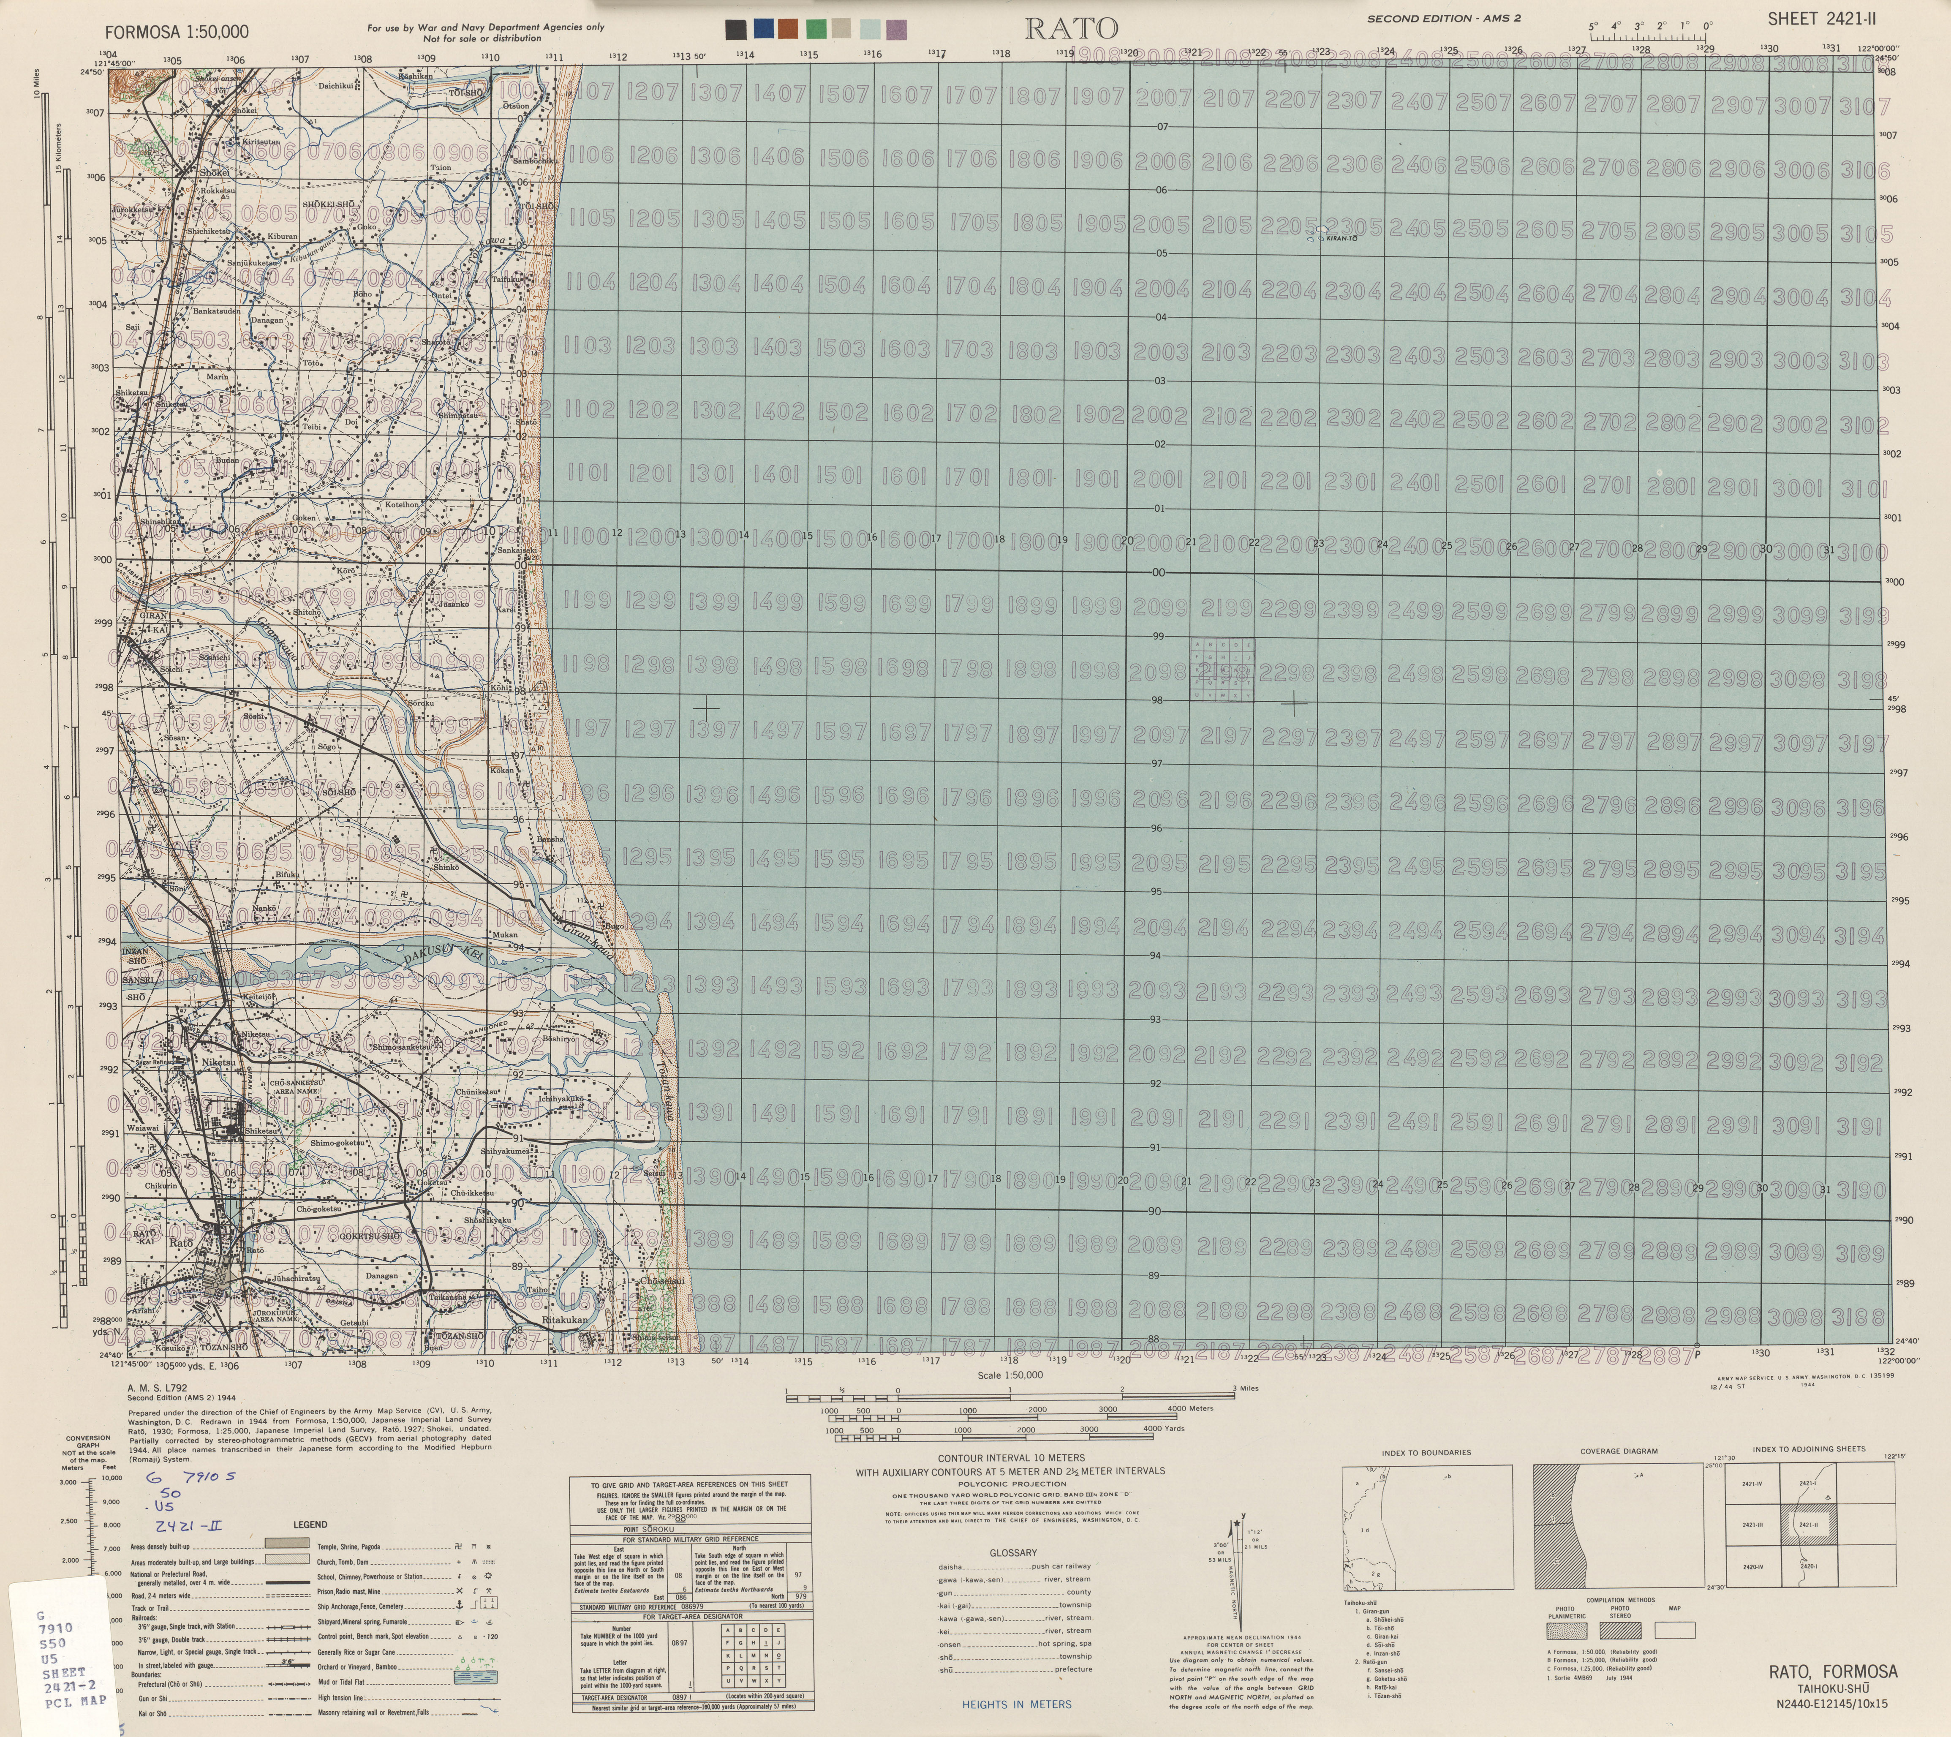Click the Mud or Tidal Flat symbol

(x=475, y=1678)
